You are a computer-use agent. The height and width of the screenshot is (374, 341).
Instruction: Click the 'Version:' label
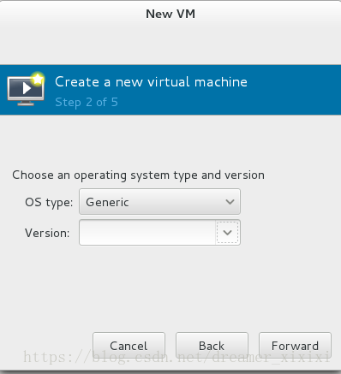tap(47, 233)
